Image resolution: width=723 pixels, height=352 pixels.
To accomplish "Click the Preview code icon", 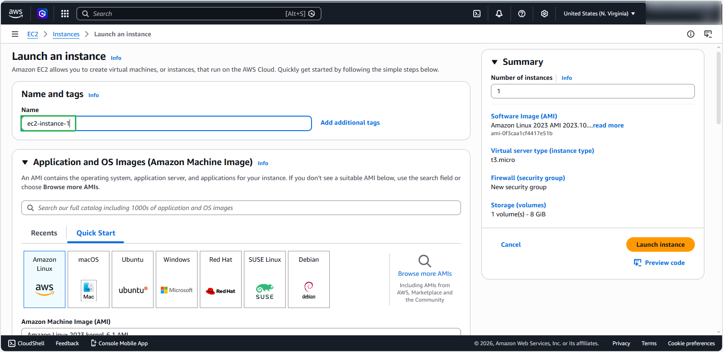I will click(638, 263).
